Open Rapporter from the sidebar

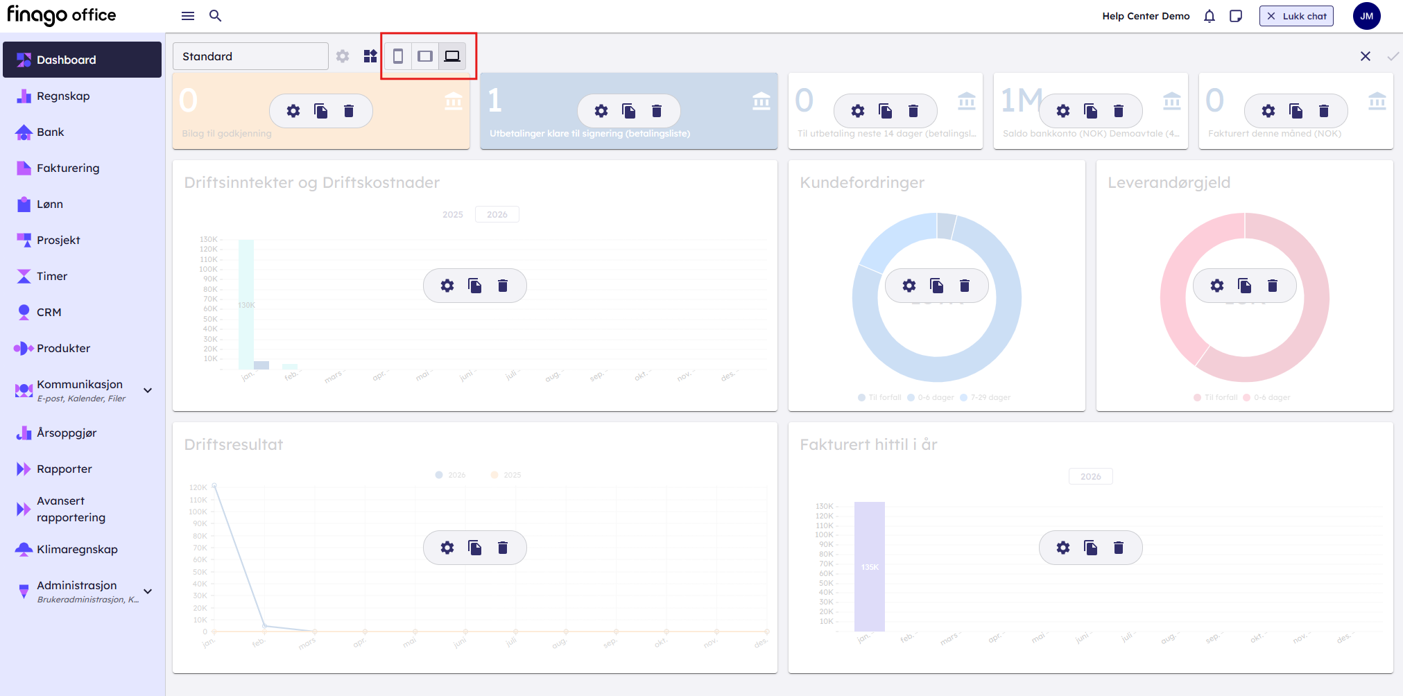point(64,469)
